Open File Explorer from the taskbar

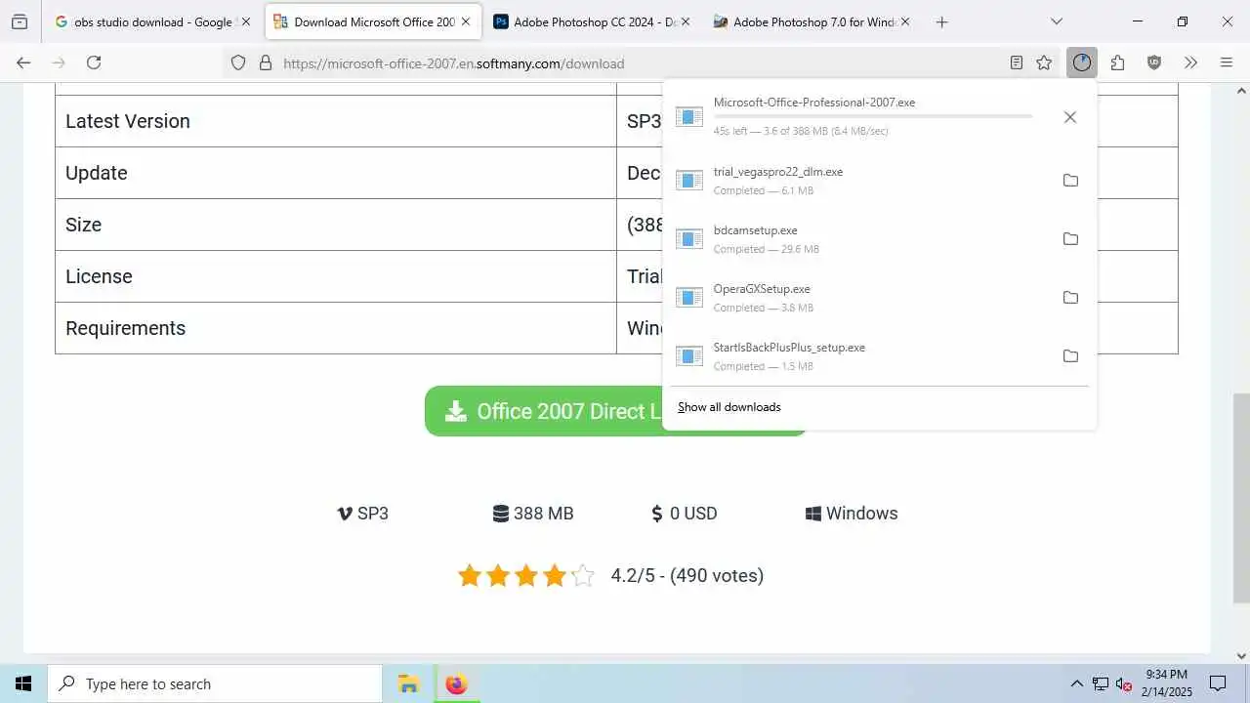click(x=408, y=683)
